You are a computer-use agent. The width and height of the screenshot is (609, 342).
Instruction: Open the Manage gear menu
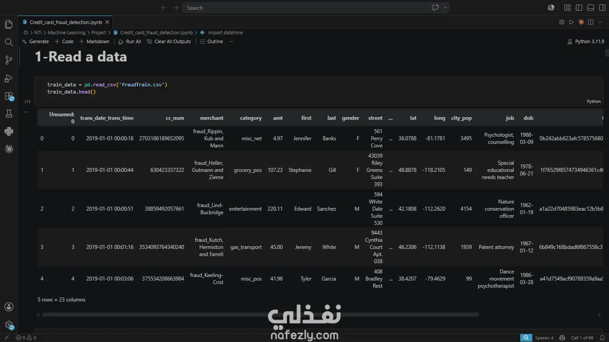8,325
